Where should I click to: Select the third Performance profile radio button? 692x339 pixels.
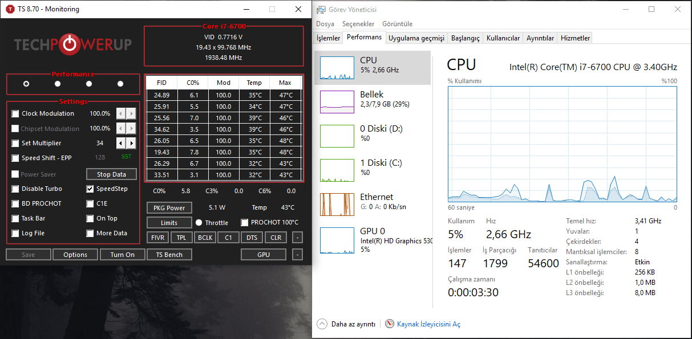click(89, 84)
